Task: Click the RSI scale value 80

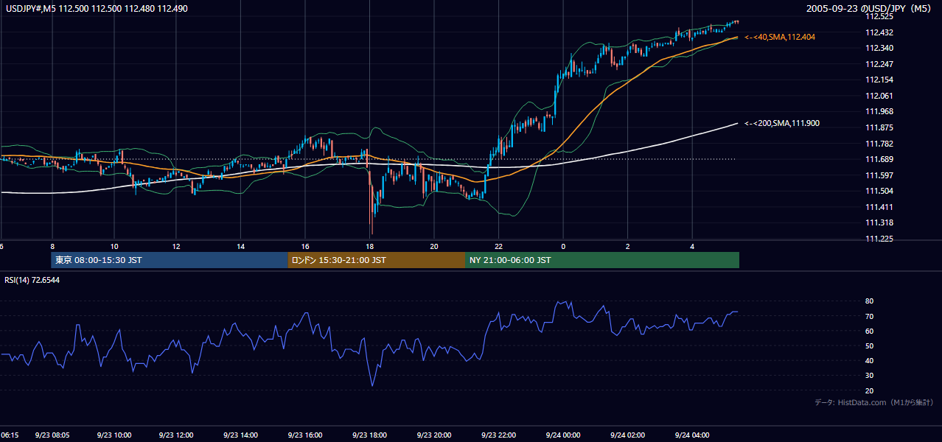Action: point(870,301)
